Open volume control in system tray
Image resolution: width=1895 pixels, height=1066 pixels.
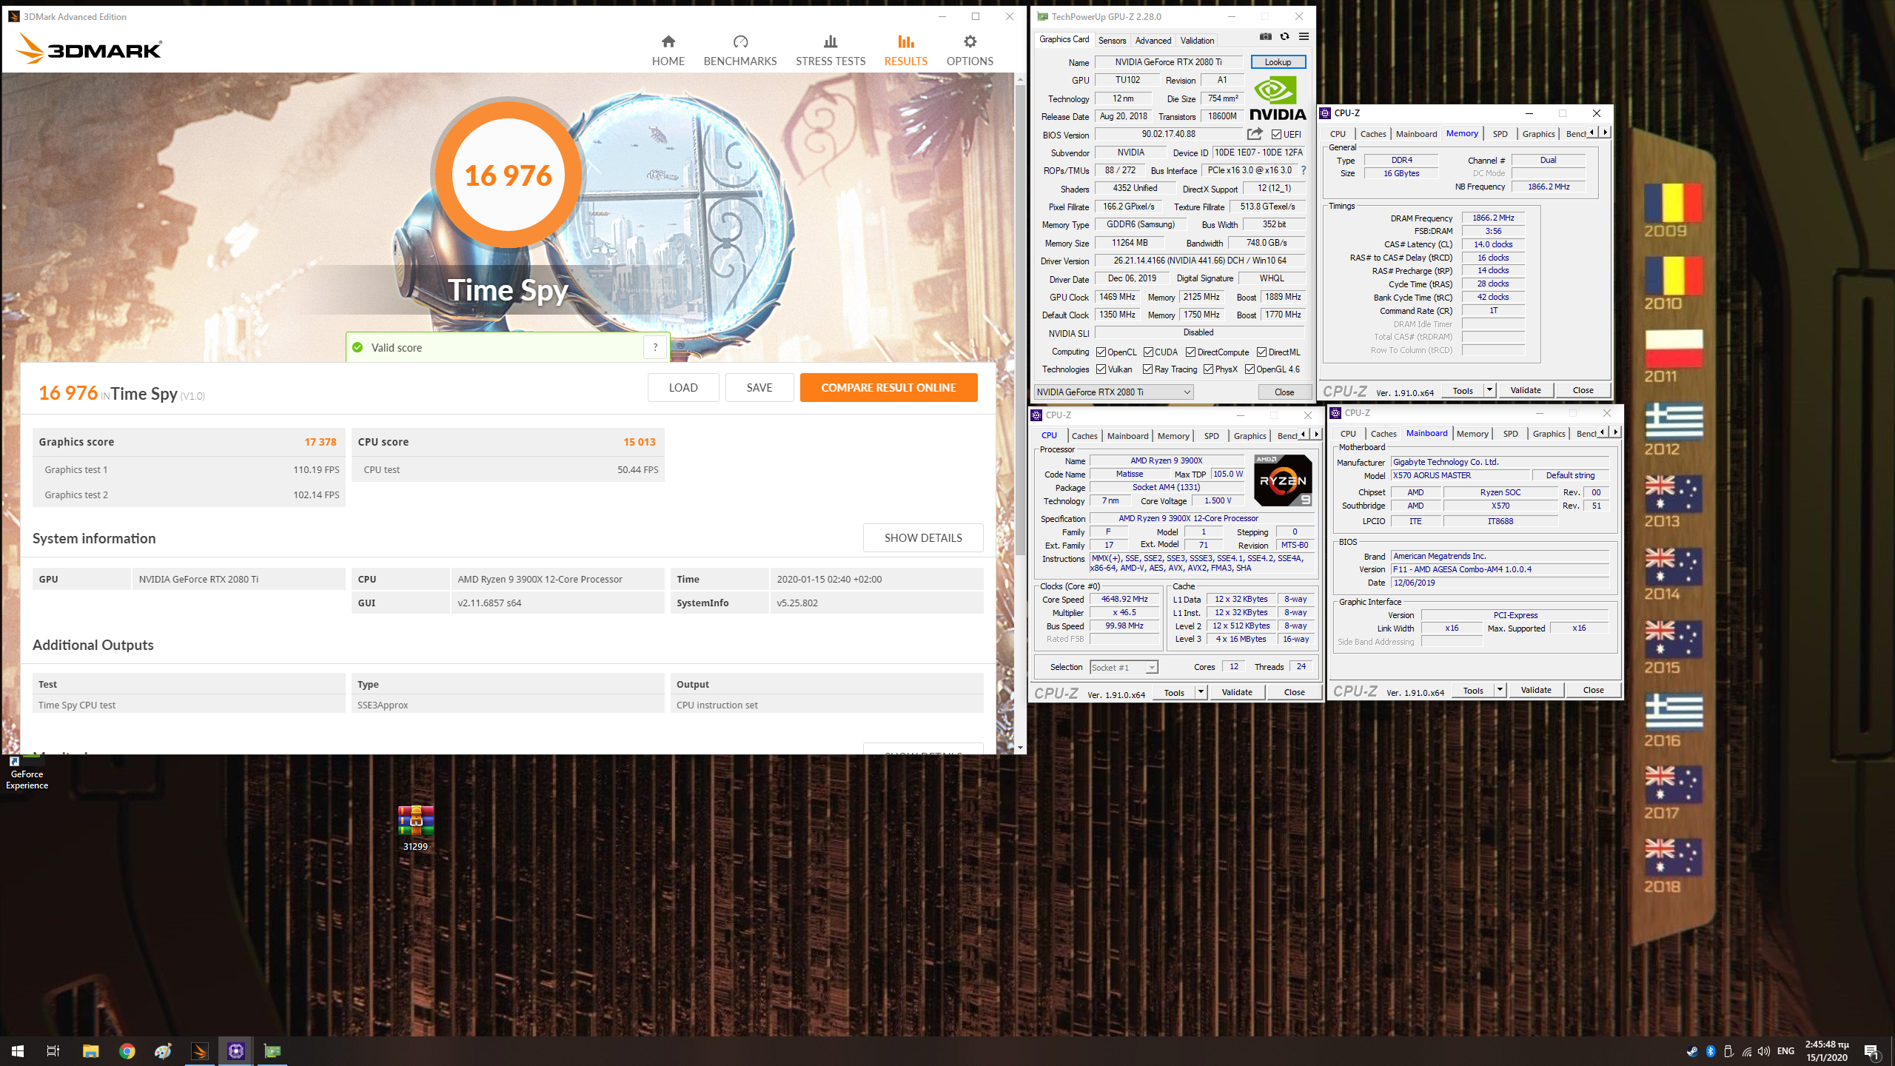1764,1051
